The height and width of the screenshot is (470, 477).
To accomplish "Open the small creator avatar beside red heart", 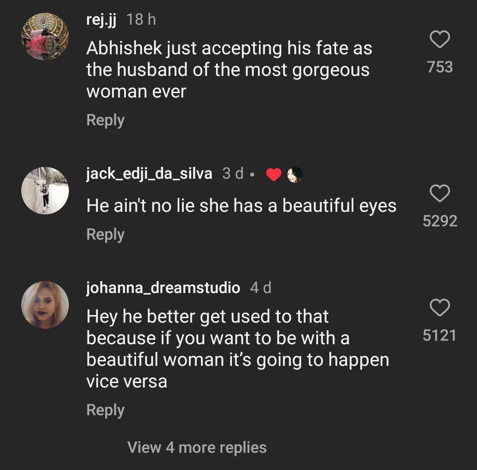I will click(295, 175).
